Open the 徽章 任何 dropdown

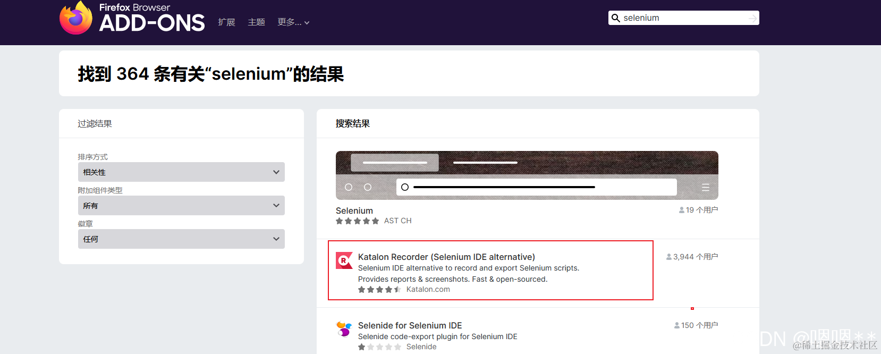click(181, 239)
